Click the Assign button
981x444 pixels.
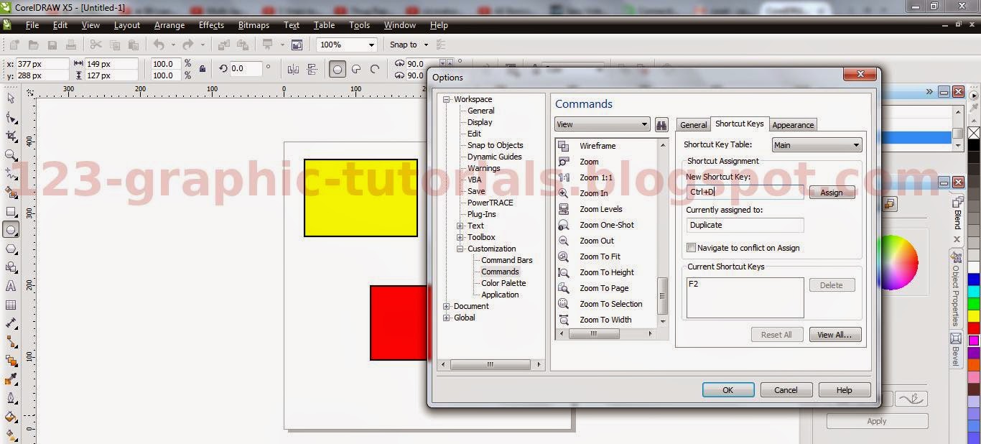point(831,192)
